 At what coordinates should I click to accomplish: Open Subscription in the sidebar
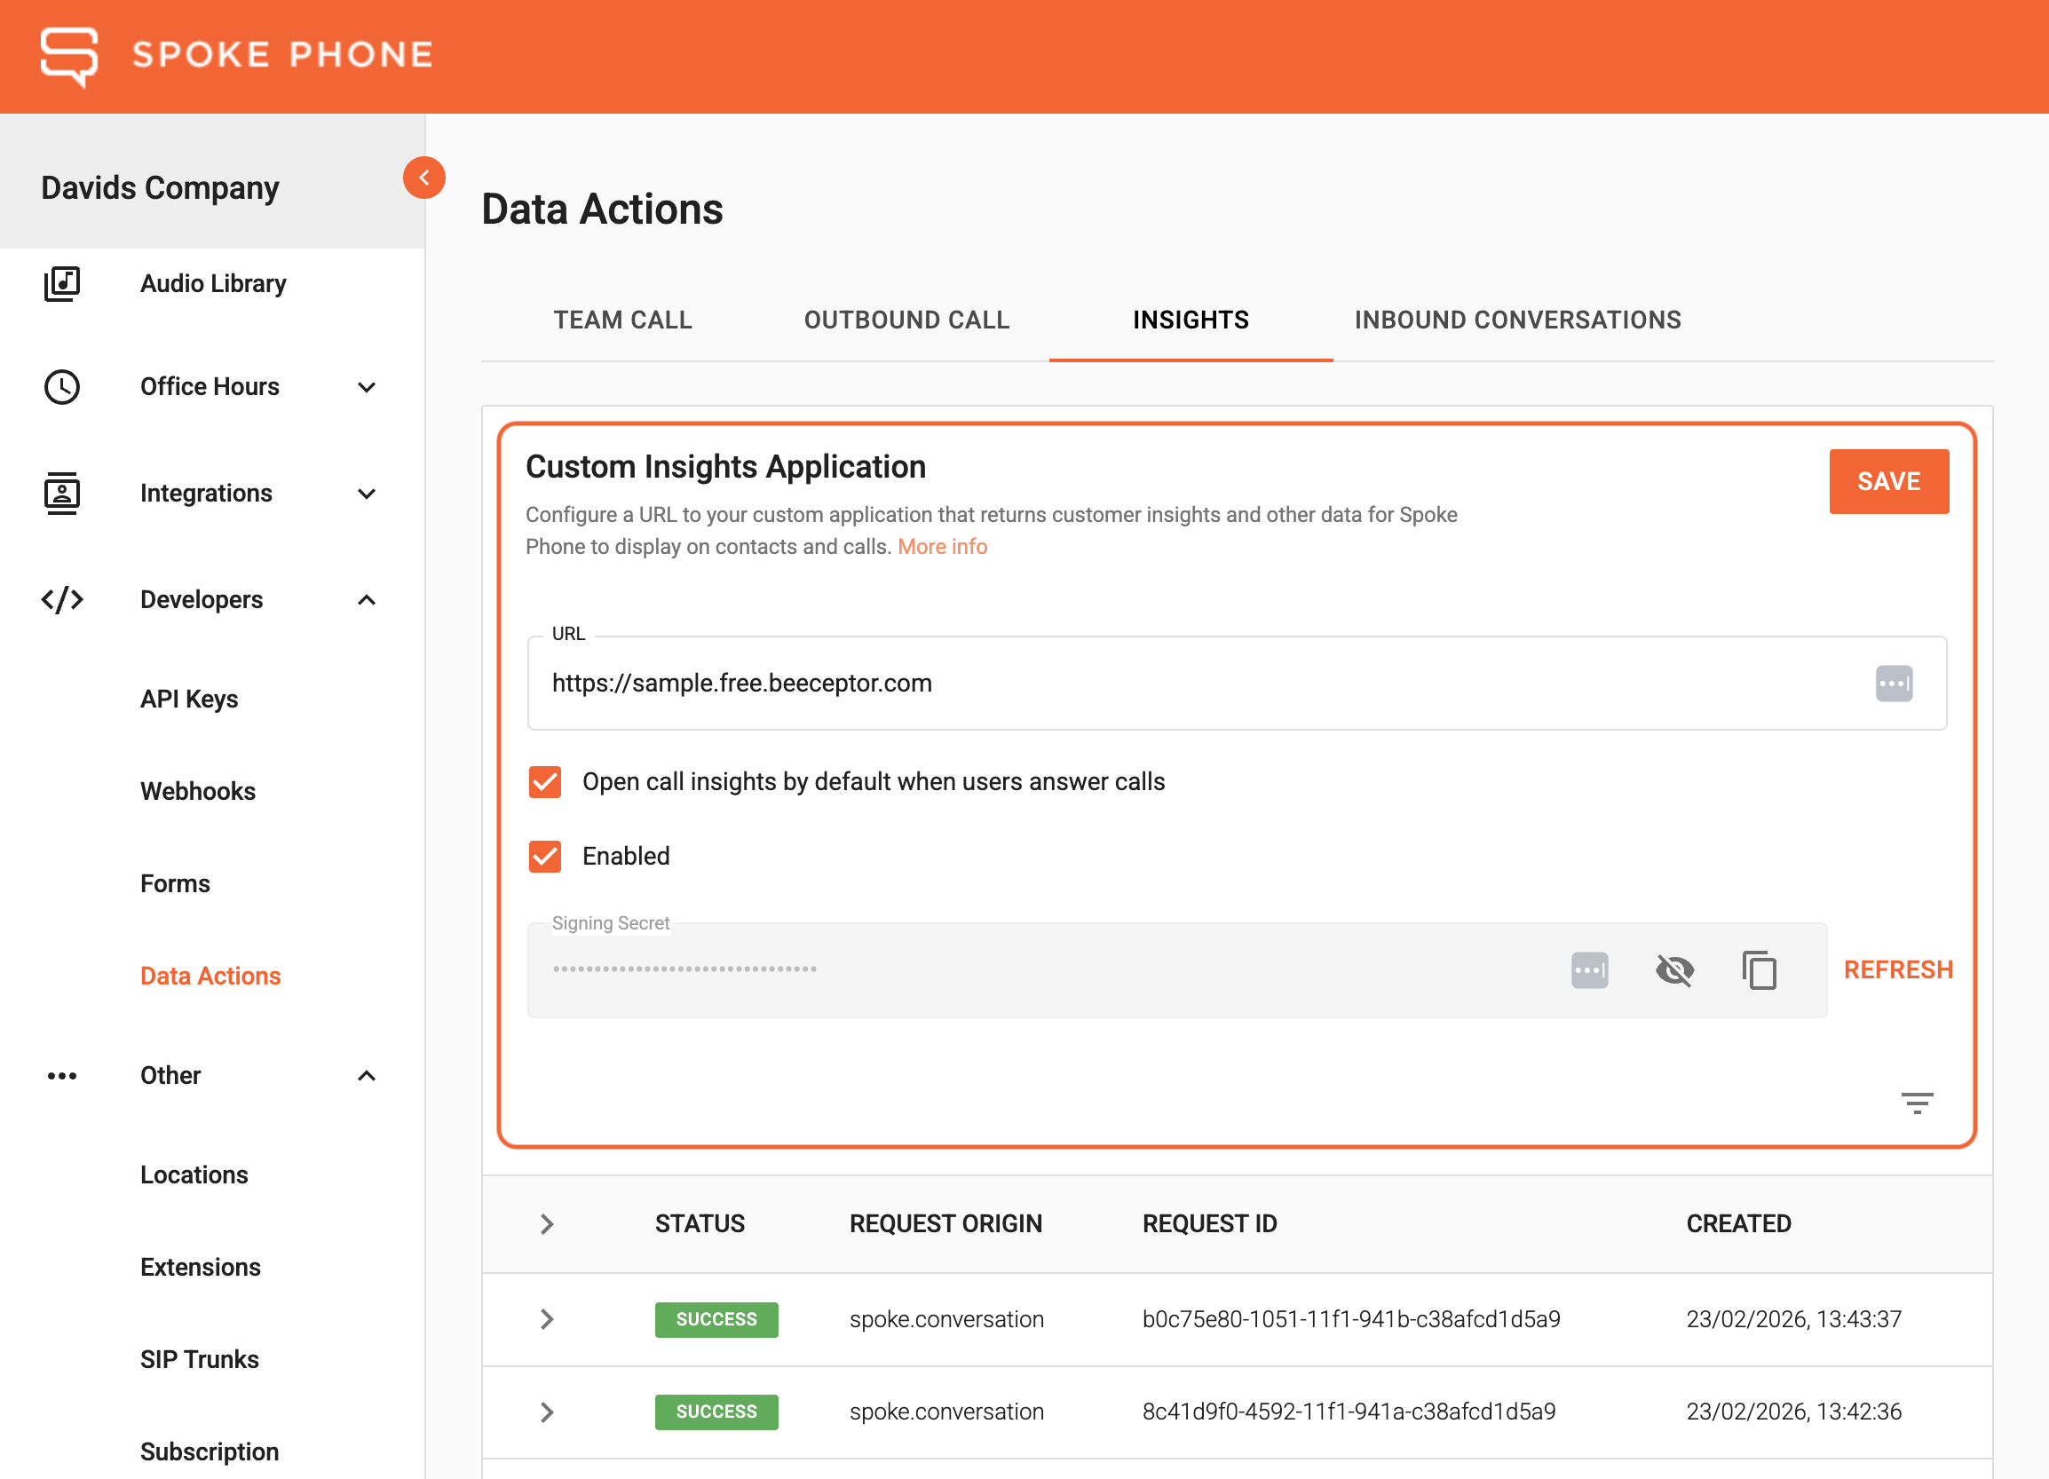(210, 1451)
